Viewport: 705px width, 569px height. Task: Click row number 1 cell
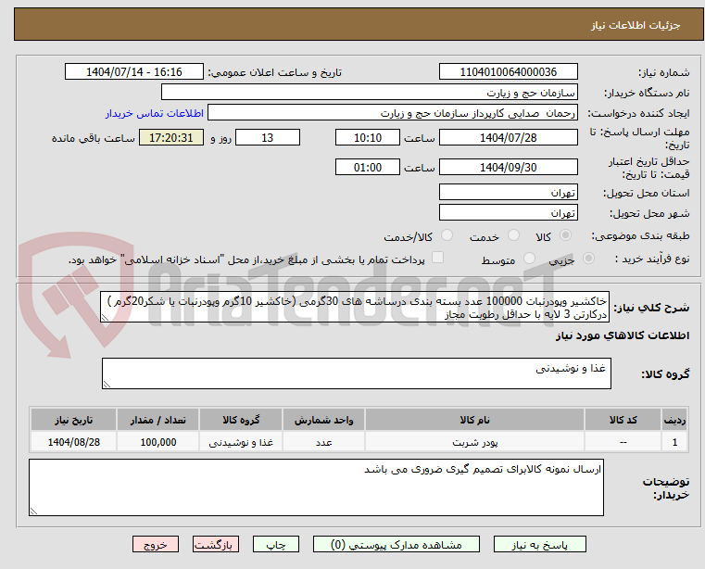[674, 442]
